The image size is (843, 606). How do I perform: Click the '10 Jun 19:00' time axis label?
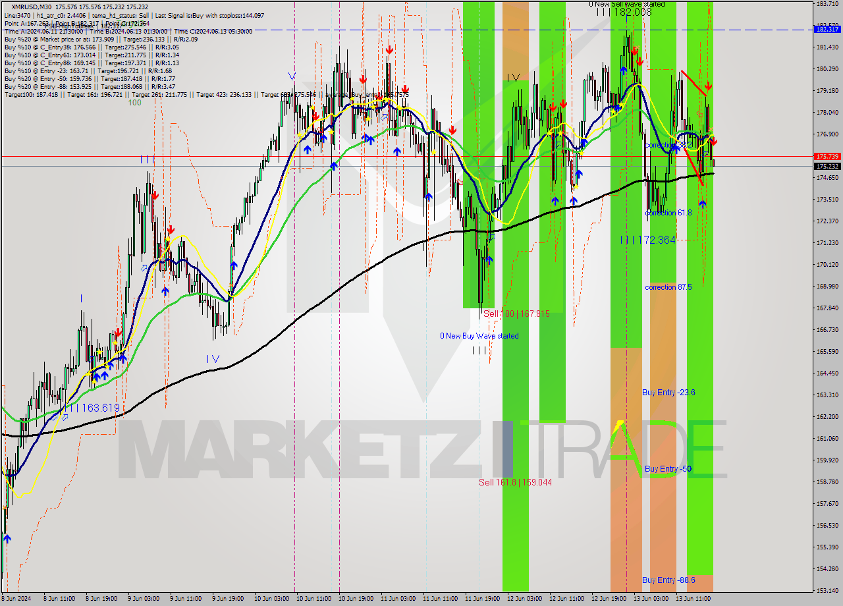click(355, 599)
